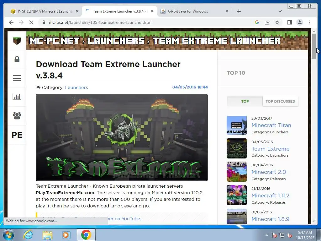
Task: Launch Internet Explorer from taskbar
Action: point(28,235)
